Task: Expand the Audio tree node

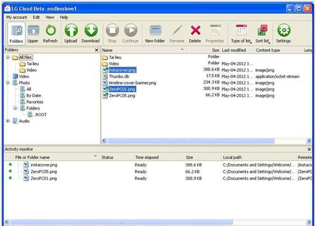Action: pyautogui.click(x=8, y=121)
